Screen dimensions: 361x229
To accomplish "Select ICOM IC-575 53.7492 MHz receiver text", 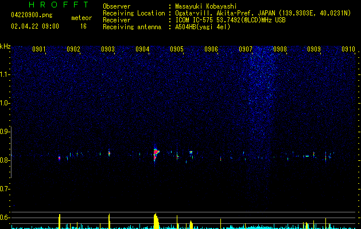I will (x=230, y=20).
